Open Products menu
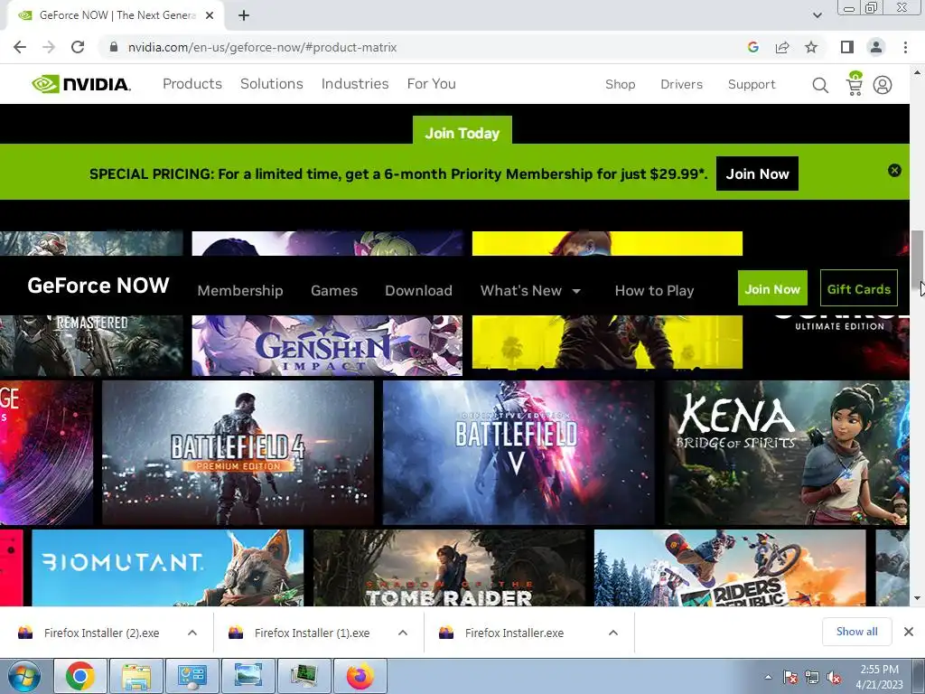 (x=192, y=84)
